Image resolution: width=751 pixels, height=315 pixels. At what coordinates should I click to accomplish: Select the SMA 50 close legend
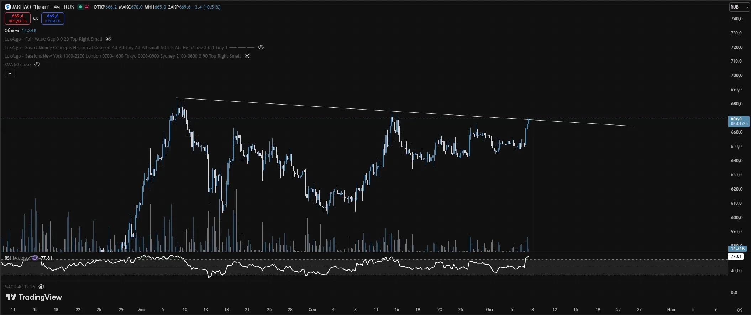[x=18, y=64]
